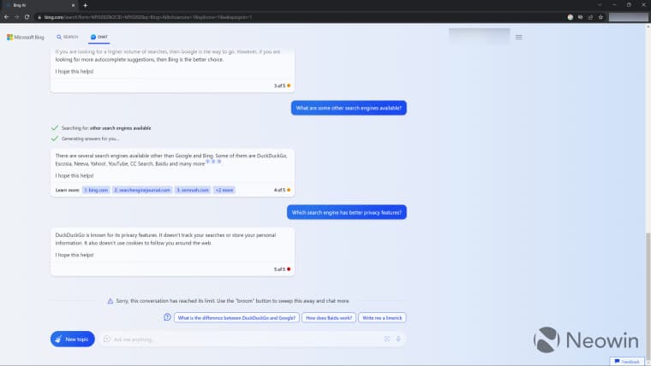This screenshot has height=366, width=651.
Task: Click the 5 of 5 turn counter
Action: click(282, 269)
